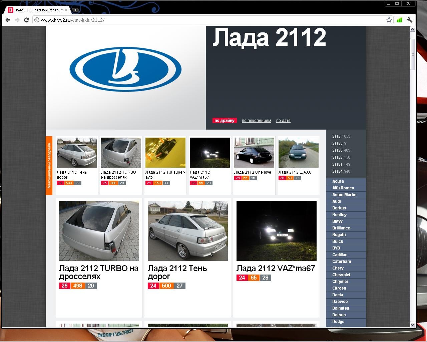Open large photo of 'Лада 2112 Тень дорог'
Screen dimensions: 427x342
(188, 231)
